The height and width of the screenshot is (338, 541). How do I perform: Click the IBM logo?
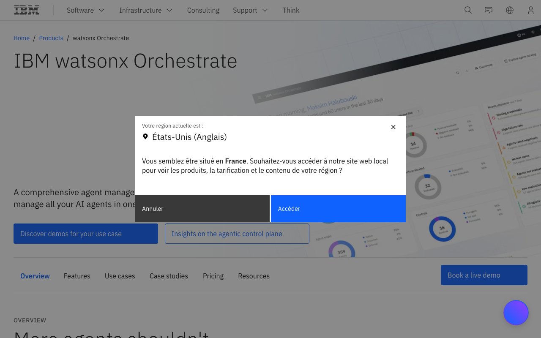coord(27,10)
